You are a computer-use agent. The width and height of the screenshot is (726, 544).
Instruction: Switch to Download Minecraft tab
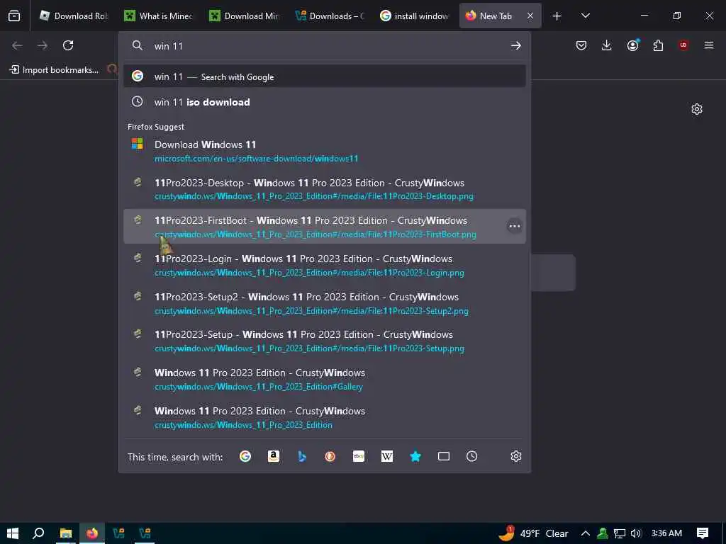click(244, 16)
